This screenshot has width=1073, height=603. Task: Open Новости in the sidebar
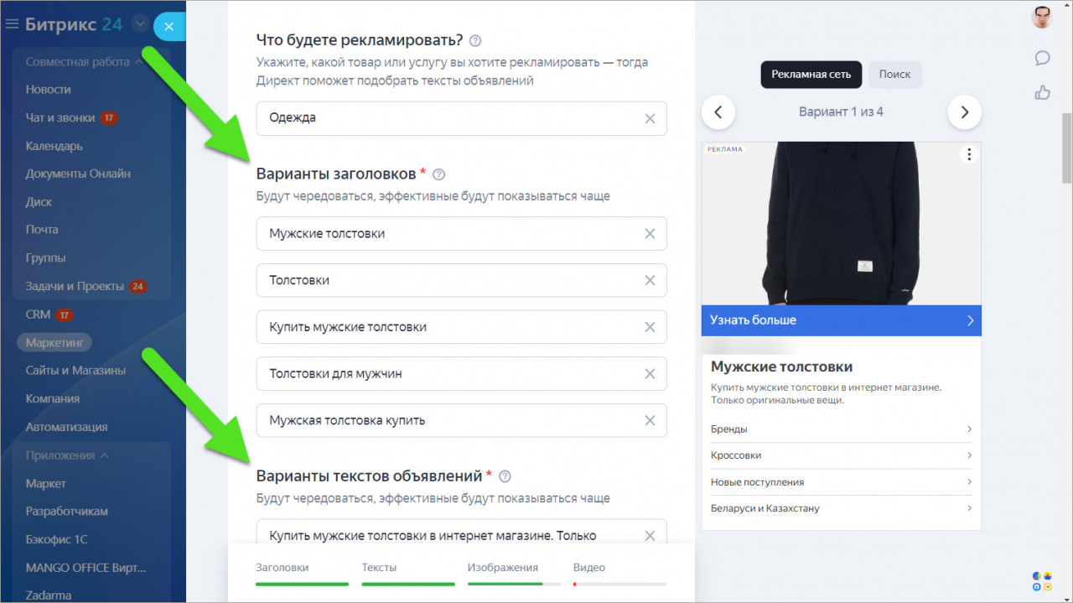48,90
